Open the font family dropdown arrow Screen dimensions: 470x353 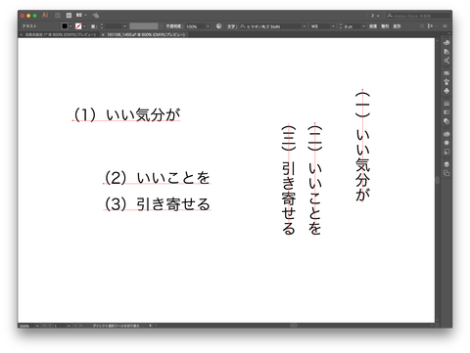click(x=304, y=26)
